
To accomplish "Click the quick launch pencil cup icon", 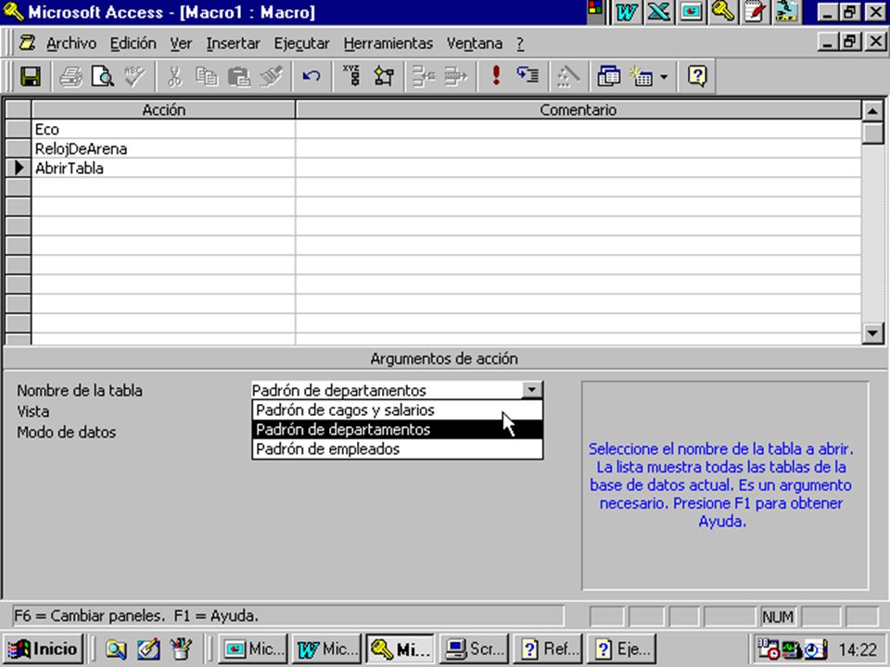I will 181,648.
